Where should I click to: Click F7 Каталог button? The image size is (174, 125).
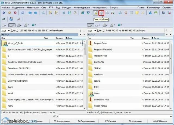[111, 121]
